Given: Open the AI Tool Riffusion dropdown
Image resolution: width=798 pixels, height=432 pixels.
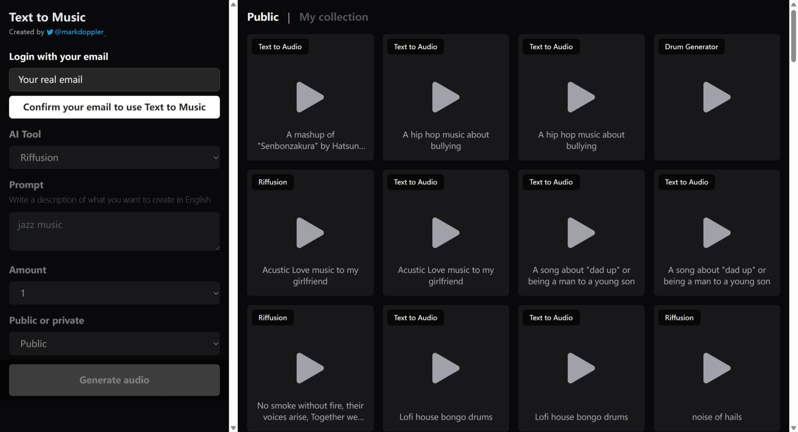Looking at the screenshot, I should (114, 157).
